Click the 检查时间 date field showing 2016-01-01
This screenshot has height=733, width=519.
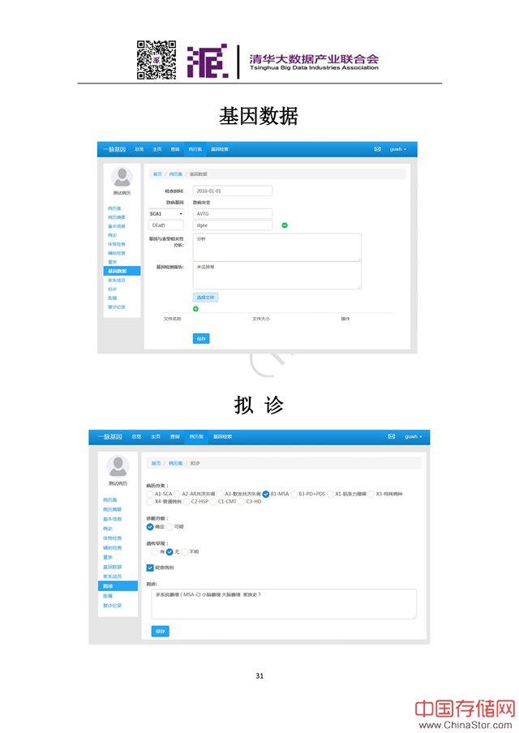coord(232,191)
